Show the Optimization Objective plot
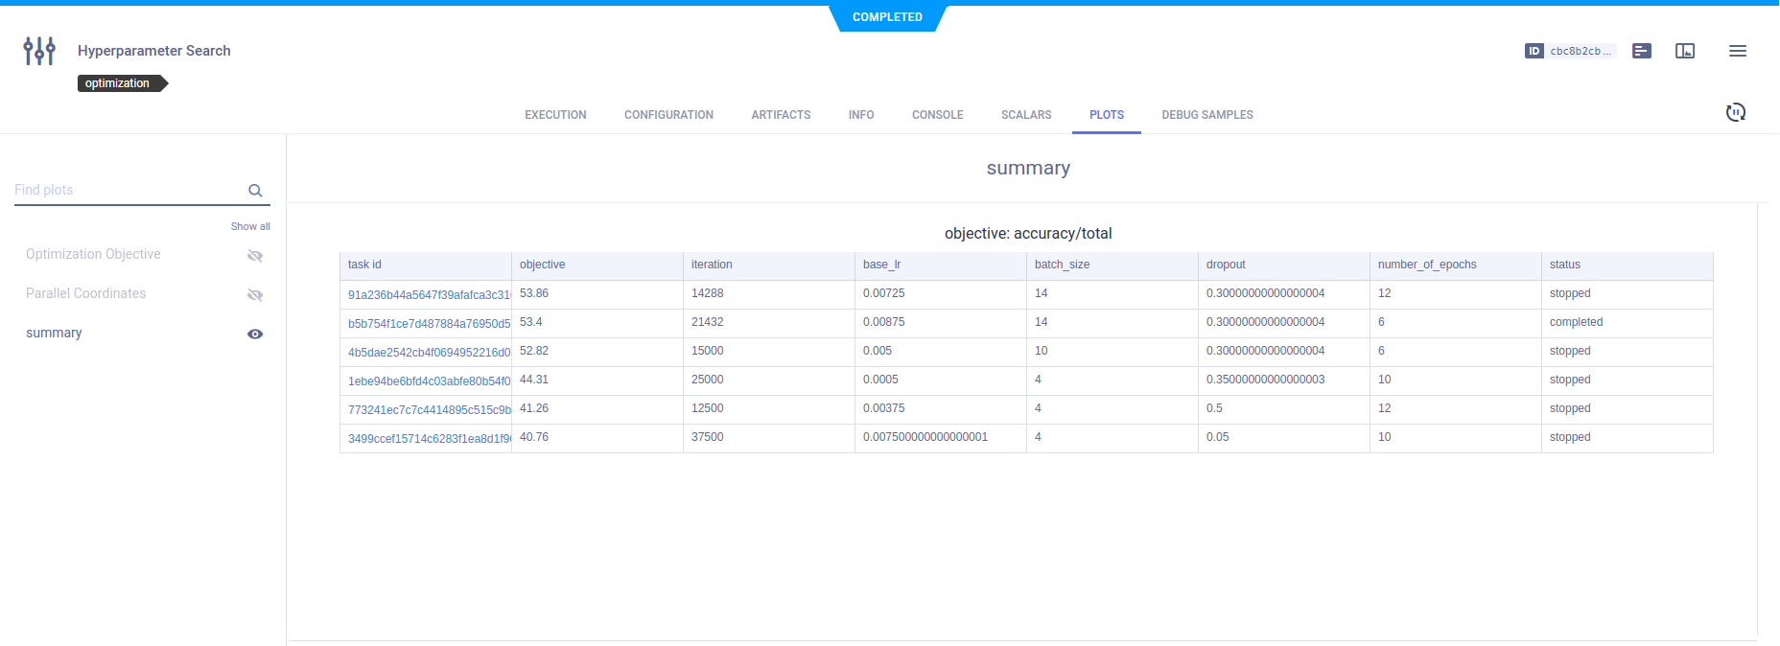Image resolution: width=1780 pixels, height=646 pixels. click(255, 256)
